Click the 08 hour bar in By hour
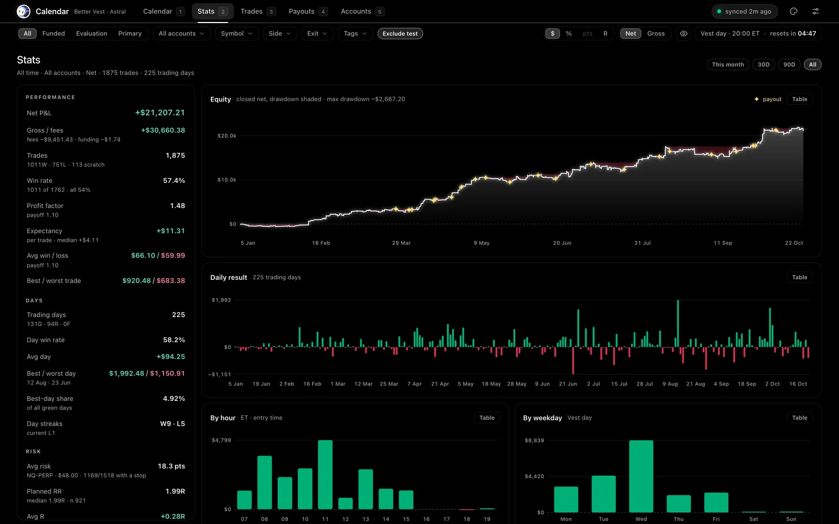This screenshot has height=524, width=839. [x=264, y=483]
